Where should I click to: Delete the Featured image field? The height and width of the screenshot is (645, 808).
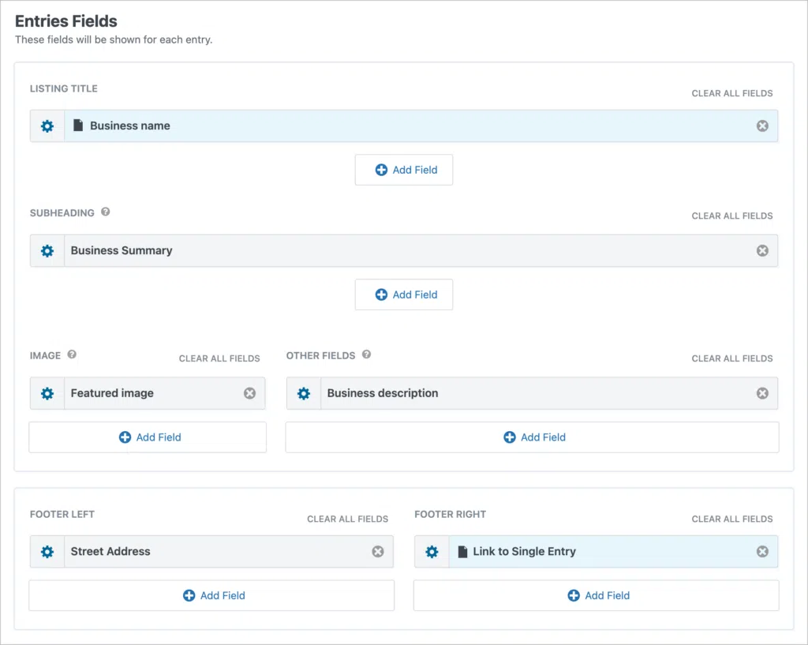click(249, 393)
